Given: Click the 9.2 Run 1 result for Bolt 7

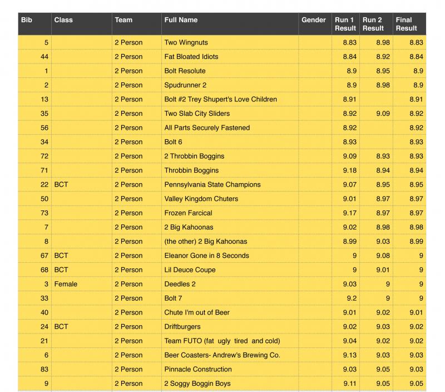Looking at the screenshot, I should coord(345,298).
